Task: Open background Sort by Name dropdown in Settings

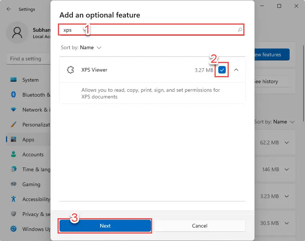Action: pyautogui.click(x=274, y=122)
